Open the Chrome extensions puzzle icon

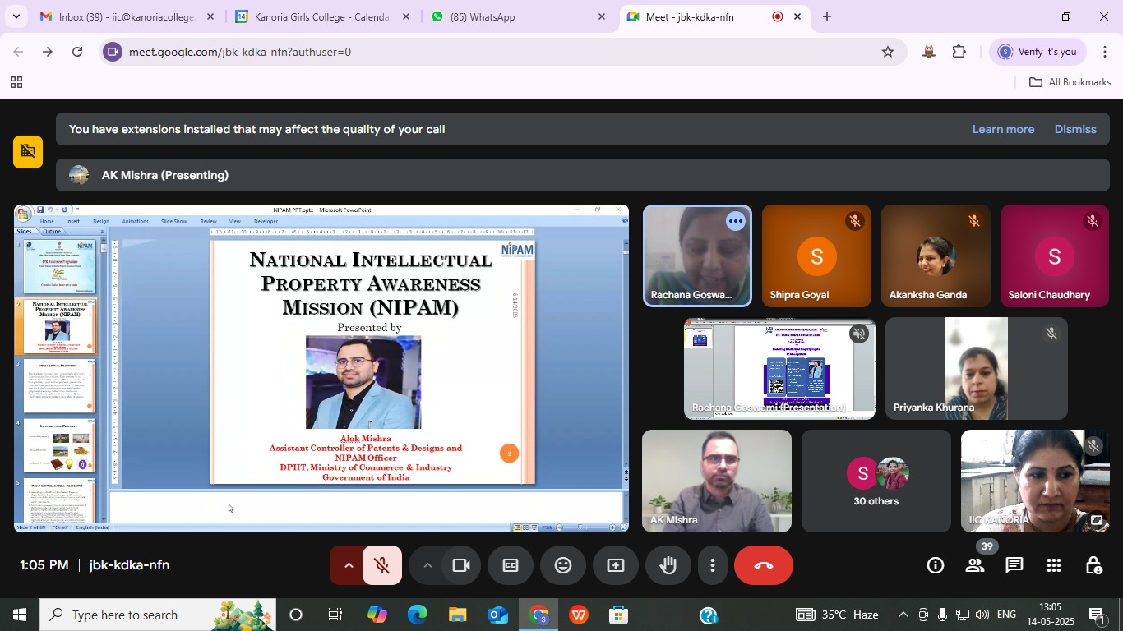coord(959,52)
